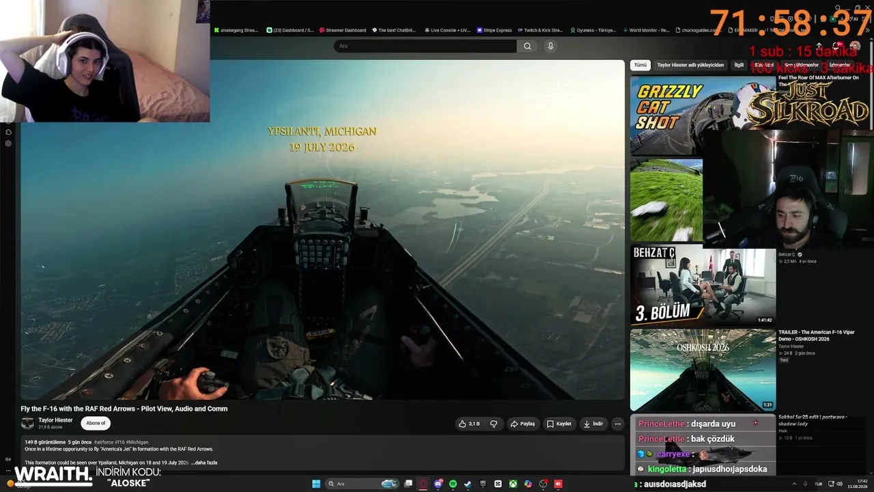Switch to the chucksguides.com browser tab

click(699, 30)
